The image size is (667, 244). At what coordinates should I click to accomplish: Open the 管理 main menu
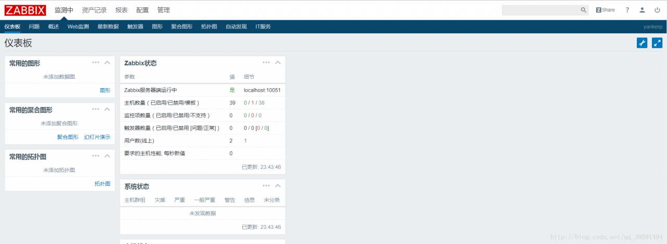163,10
